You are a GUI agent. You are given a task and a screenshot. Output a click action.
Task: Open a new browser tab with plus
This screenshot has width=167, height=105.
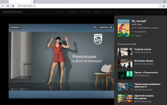(35, 2)
